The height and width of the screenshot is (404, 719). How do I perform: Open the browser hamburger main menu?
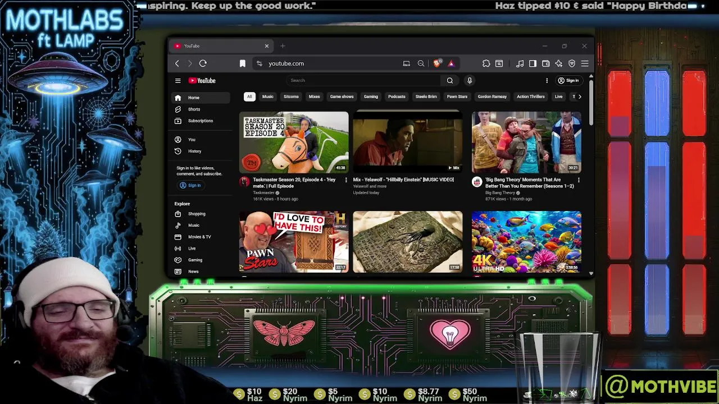coord(585,63)
